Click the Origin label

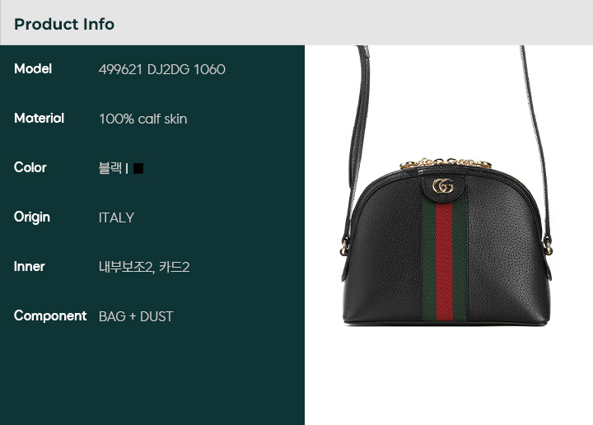coord(32,217)
